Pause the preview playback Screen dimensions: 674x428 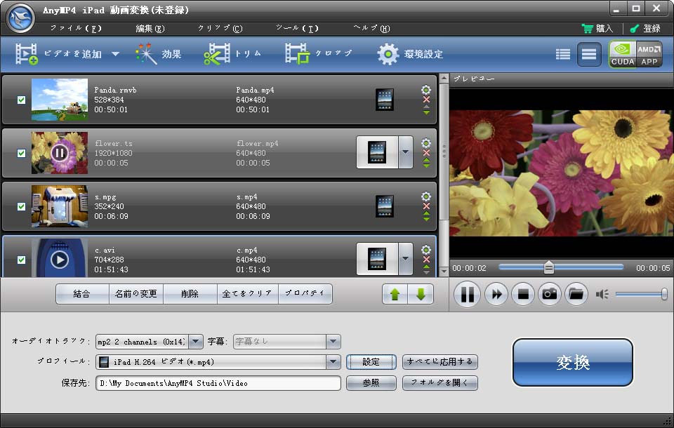coord(468,294)
